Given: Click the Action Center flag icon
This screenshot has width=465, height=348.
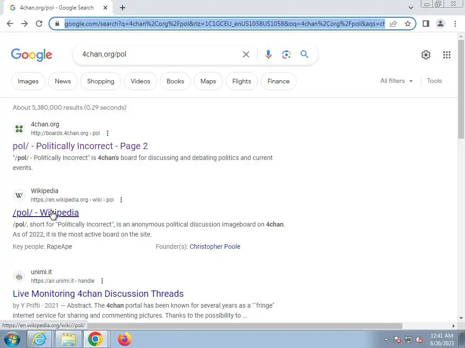Looking at the screenshot, I should coord(397,340).
